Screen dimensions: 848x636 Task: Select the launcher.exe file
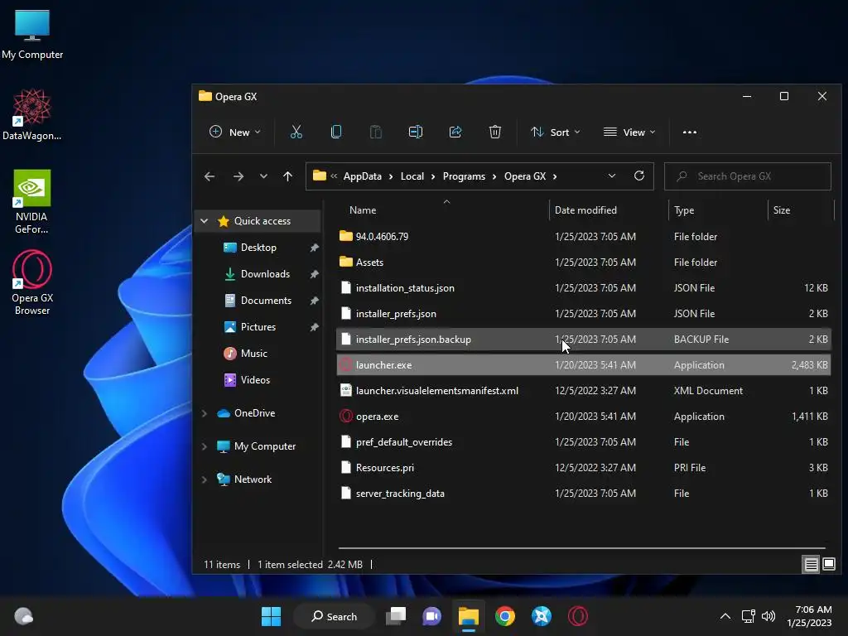[583, 365]
